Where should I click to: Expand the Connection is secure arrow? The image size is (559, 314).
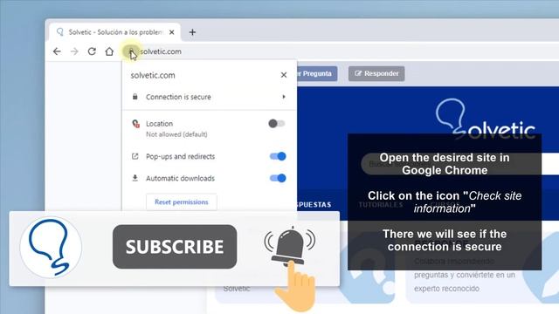click(x=284, y=97)
